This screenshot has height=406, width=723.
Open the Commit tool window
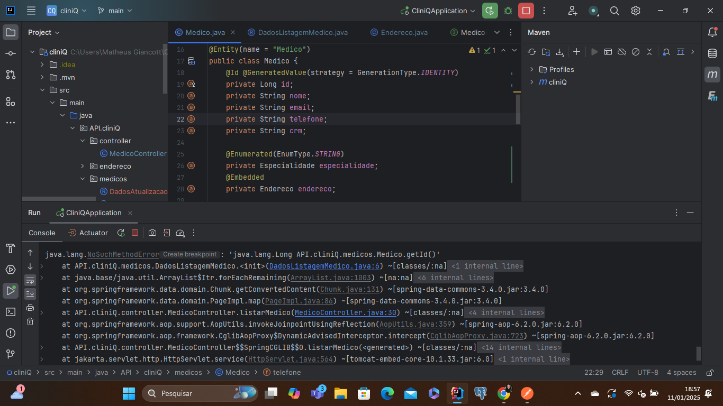pyautogui.click(x=11, y=53)
